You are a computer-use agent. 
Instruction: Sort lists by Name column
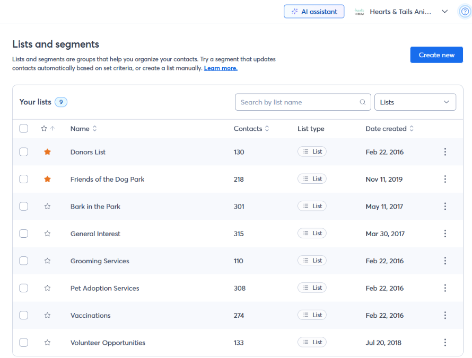click(x=83, y=128)
